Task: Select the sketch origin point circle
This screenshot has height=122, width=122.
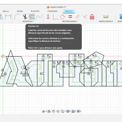Action: (3, 56)
